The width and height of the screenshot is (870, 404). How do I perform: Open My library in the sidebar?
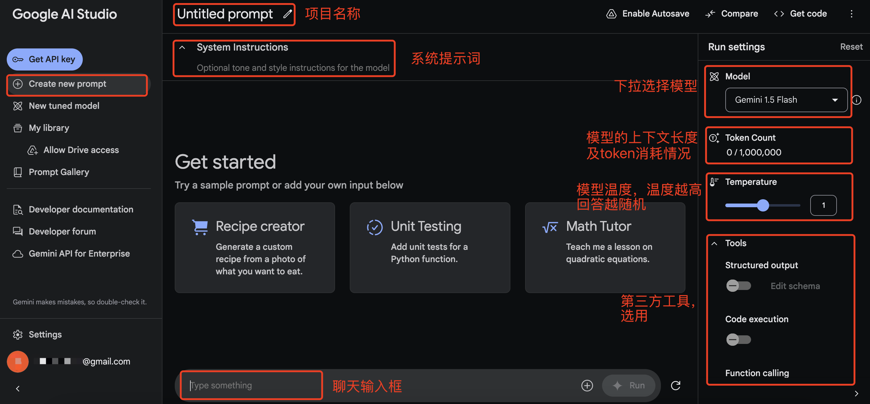coord(49,128)
